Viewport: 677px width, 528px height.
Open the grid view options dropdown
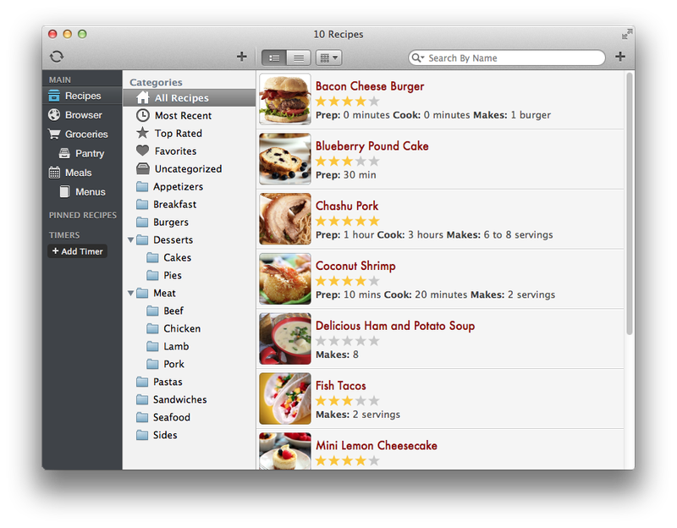328,58
